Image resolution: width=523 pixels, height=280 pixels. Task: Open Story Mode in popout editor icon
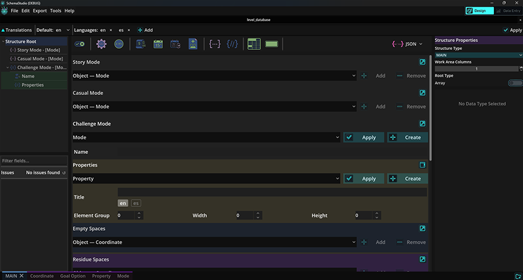point(422,62)
